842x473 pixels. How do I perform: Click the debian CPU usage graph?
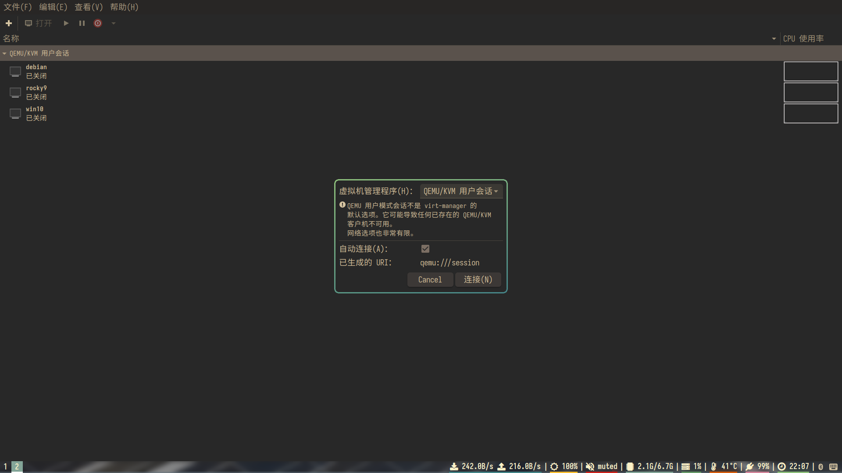(x=810, y=71)
